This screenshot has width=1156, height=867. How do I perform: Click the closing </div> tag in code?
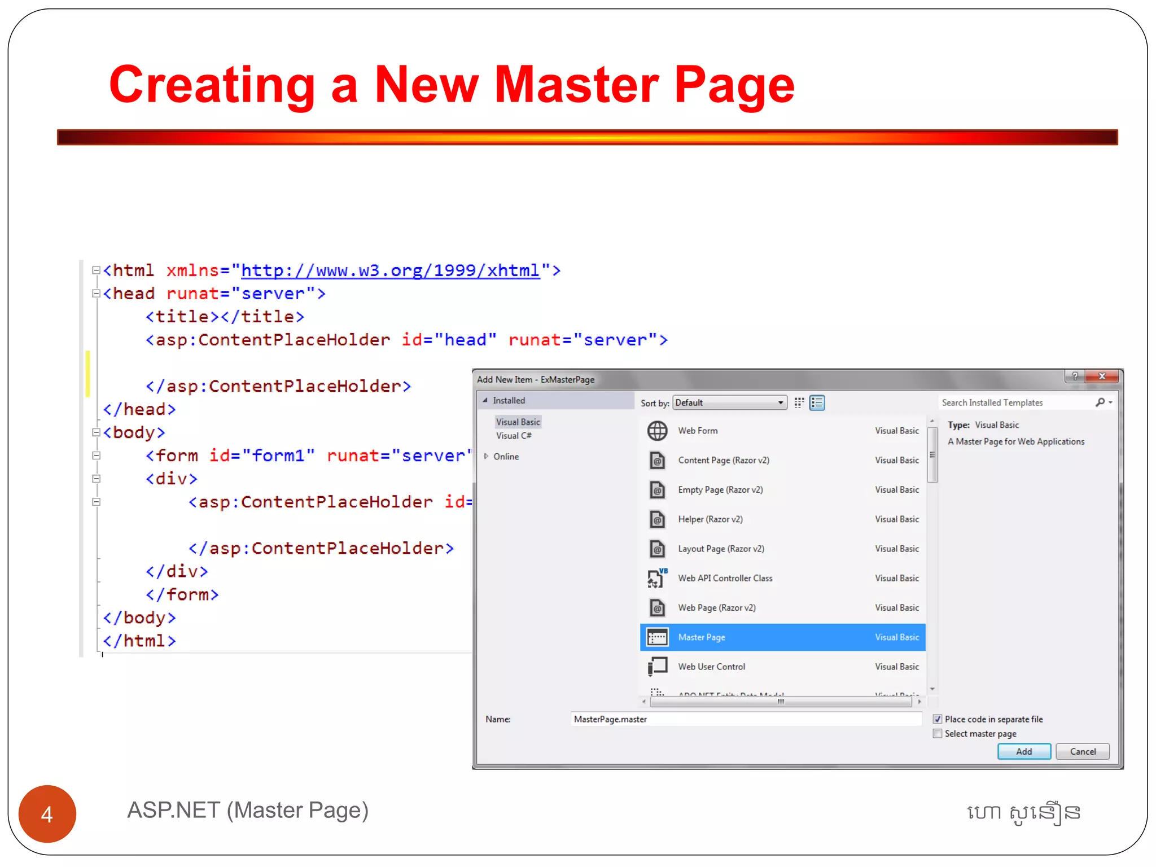click(x=177, y=572)
